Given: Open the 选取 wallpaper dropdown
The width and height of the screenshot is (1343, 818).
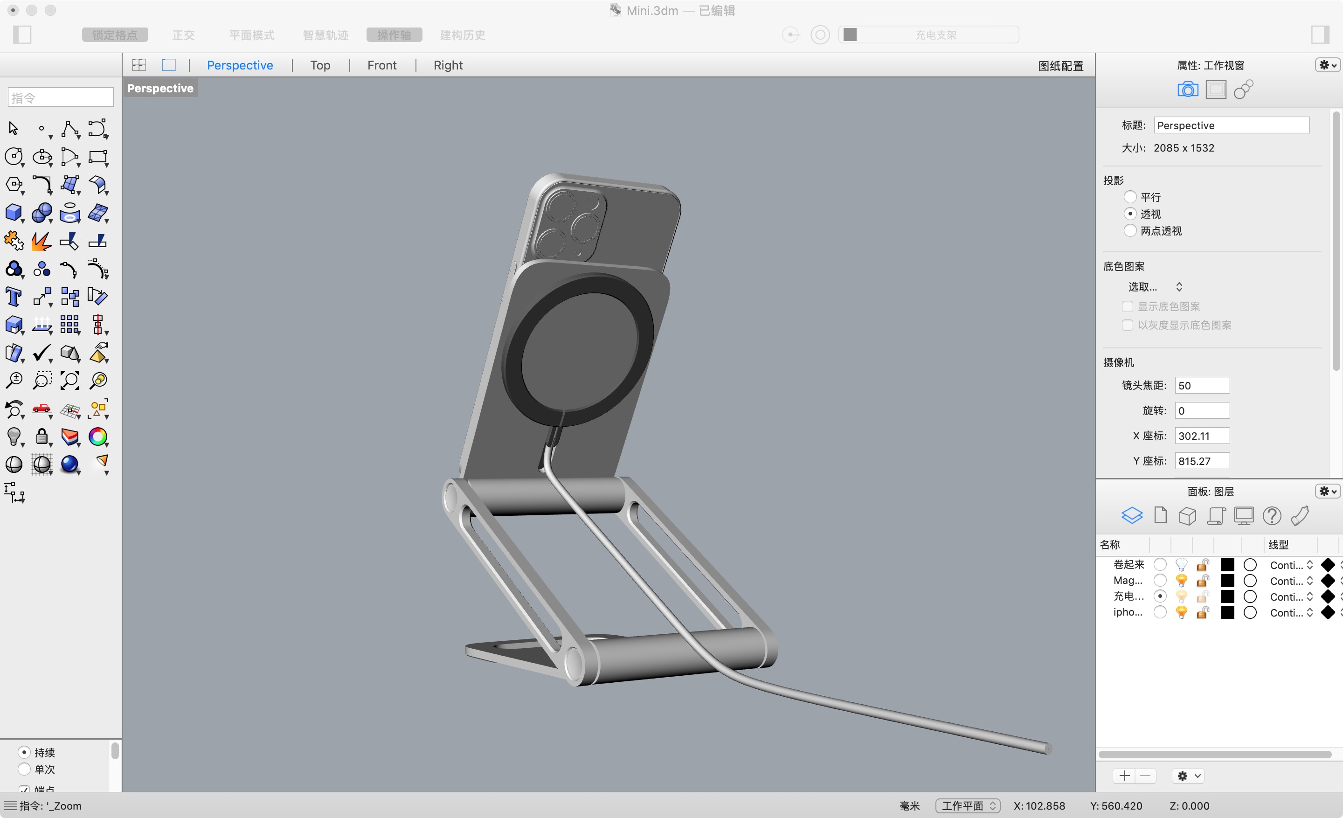Looking at the screenshot, I should (1156, 286).
